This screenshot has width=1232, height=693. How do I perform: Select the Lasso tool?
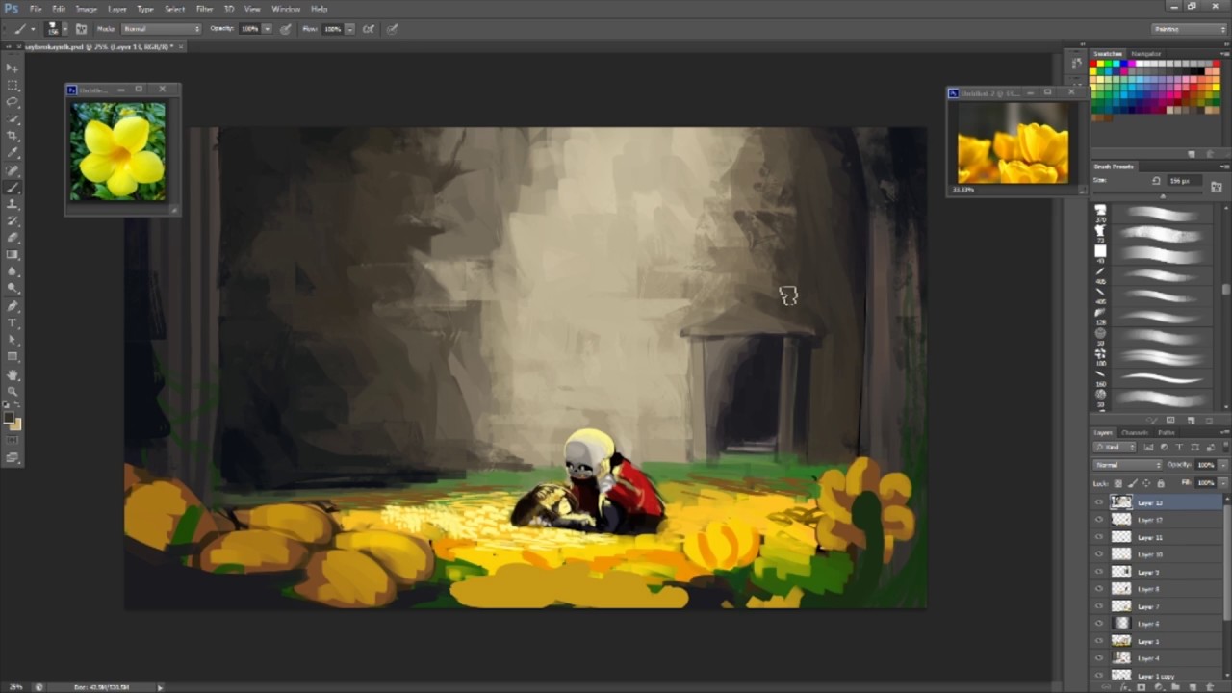13,102
